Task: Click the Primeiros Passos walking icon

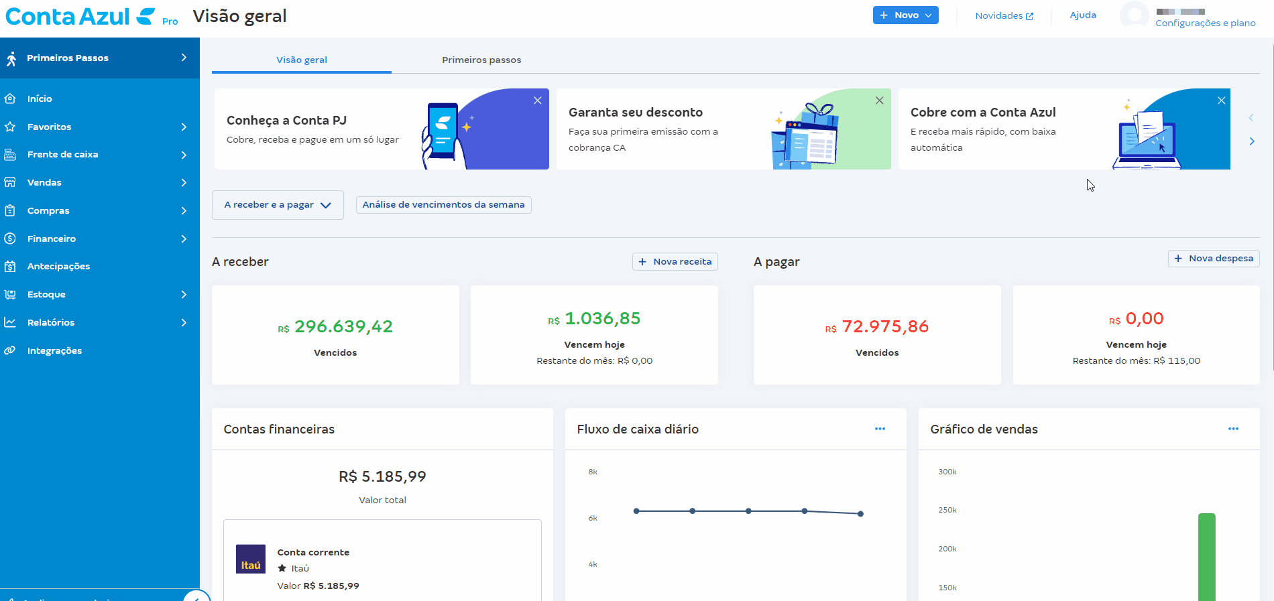Action: point(11,58)
